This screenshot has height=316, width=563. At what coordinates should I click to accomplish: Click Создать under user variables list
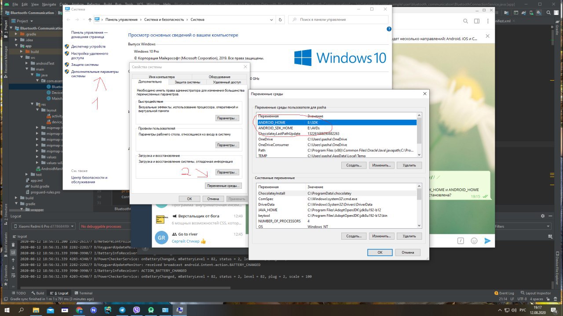coord(354,165)
